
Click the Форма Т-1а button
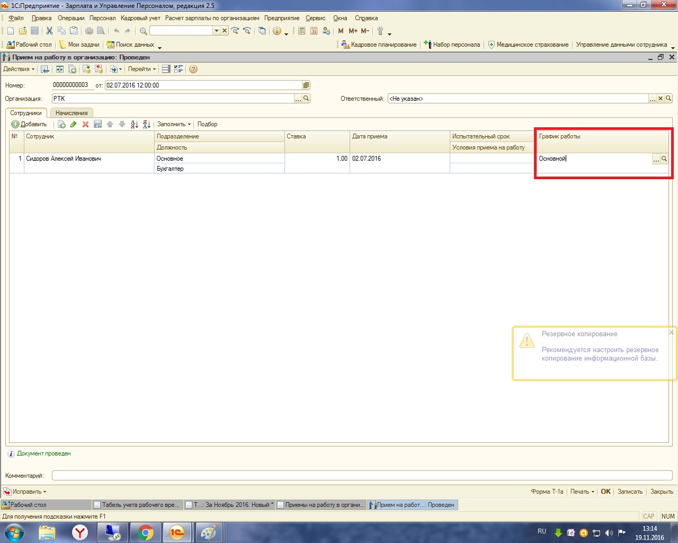tap(547, 492)
